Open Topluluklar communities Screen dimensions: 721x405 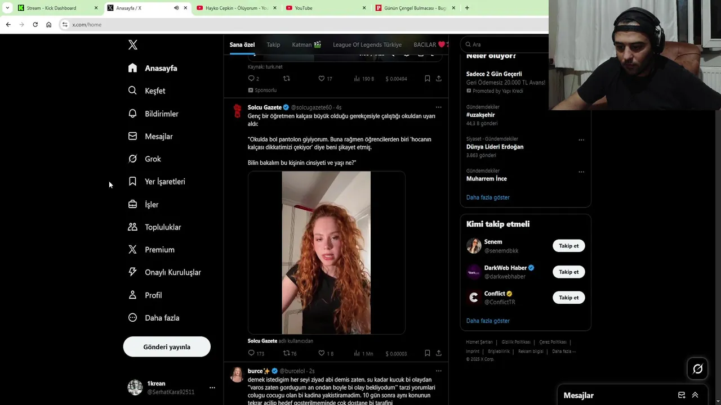coord(154,227)
